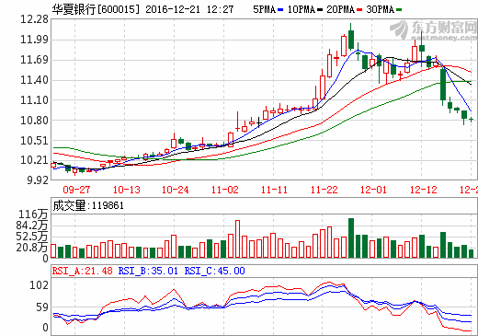
Task: Click the 11.99 price axis label
Action: (x=34, y=40)
